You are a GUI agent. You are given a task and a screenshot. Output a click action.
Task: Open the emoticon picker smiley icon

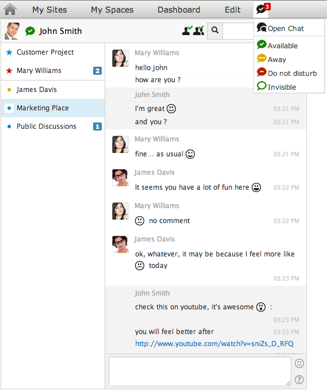tap(299, 363)
